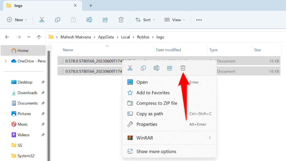Click the Delete icon in top toolbar
Viewport: 286px width, 161px height.
121,20
